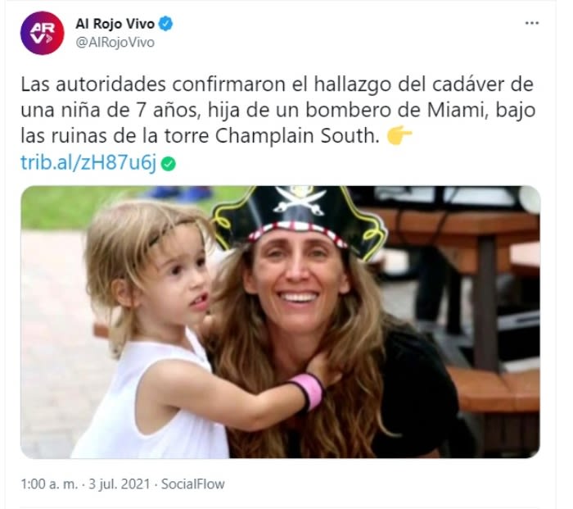The image size is (573, 509).
Task: Click the 3 jul. 2021 date
Action: [120, 484]
